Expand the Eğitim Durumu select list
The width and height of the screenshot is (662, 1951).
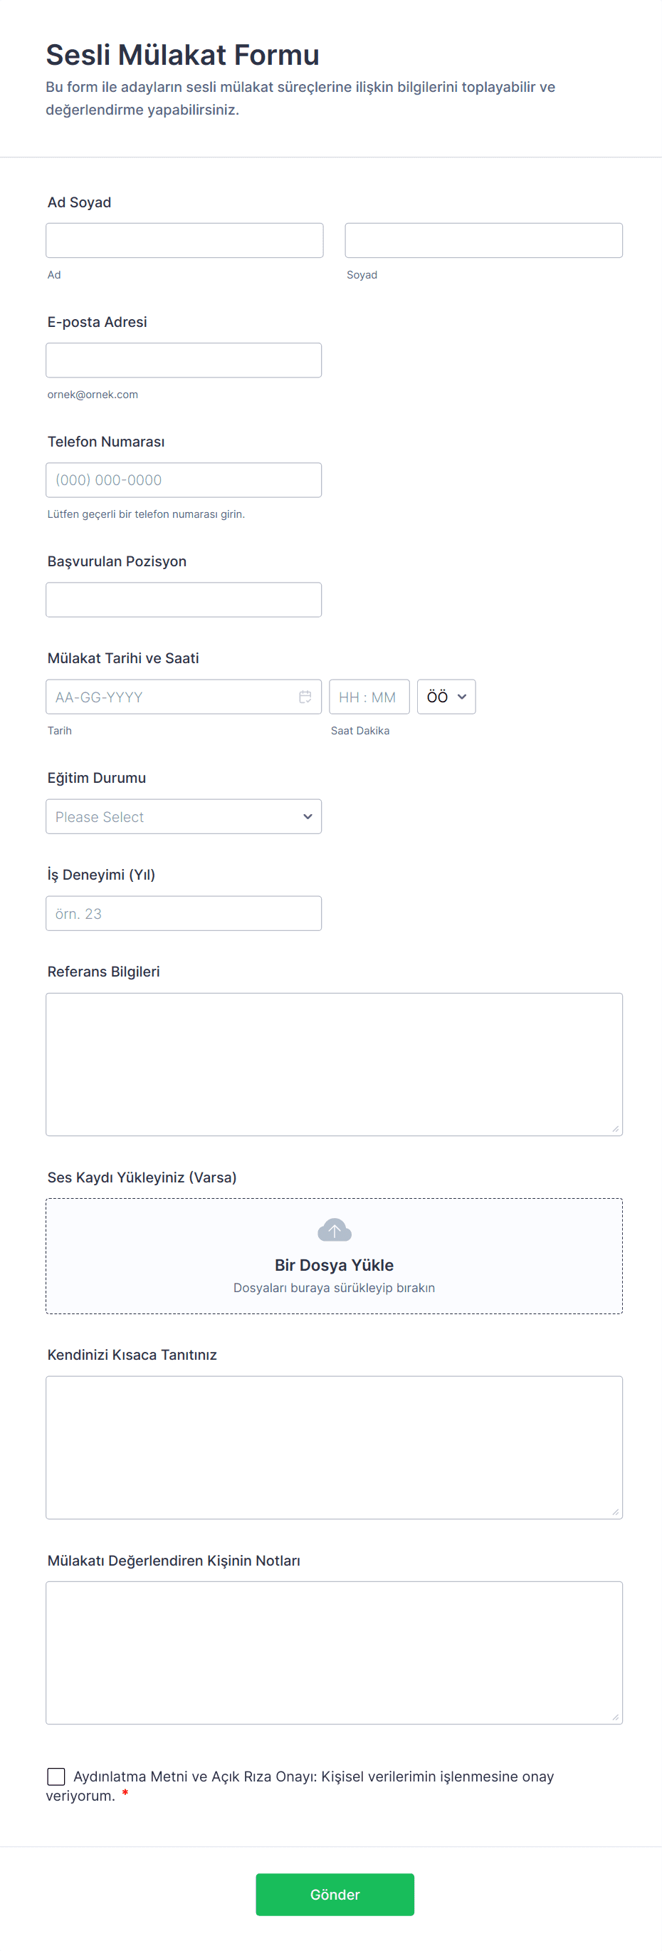pos(183,816)
